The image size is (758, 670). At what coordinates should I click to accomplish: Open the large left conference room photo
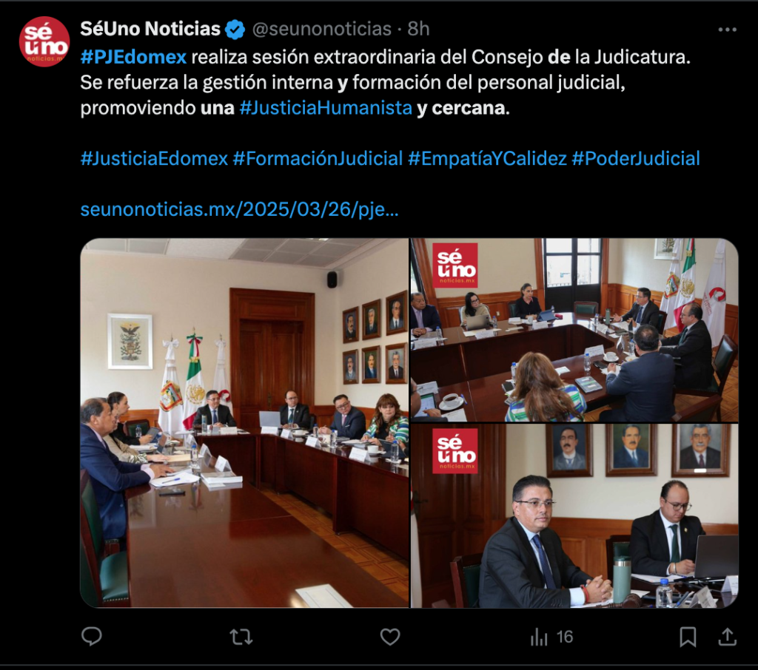pyautogui.click(x=244, y=423)
